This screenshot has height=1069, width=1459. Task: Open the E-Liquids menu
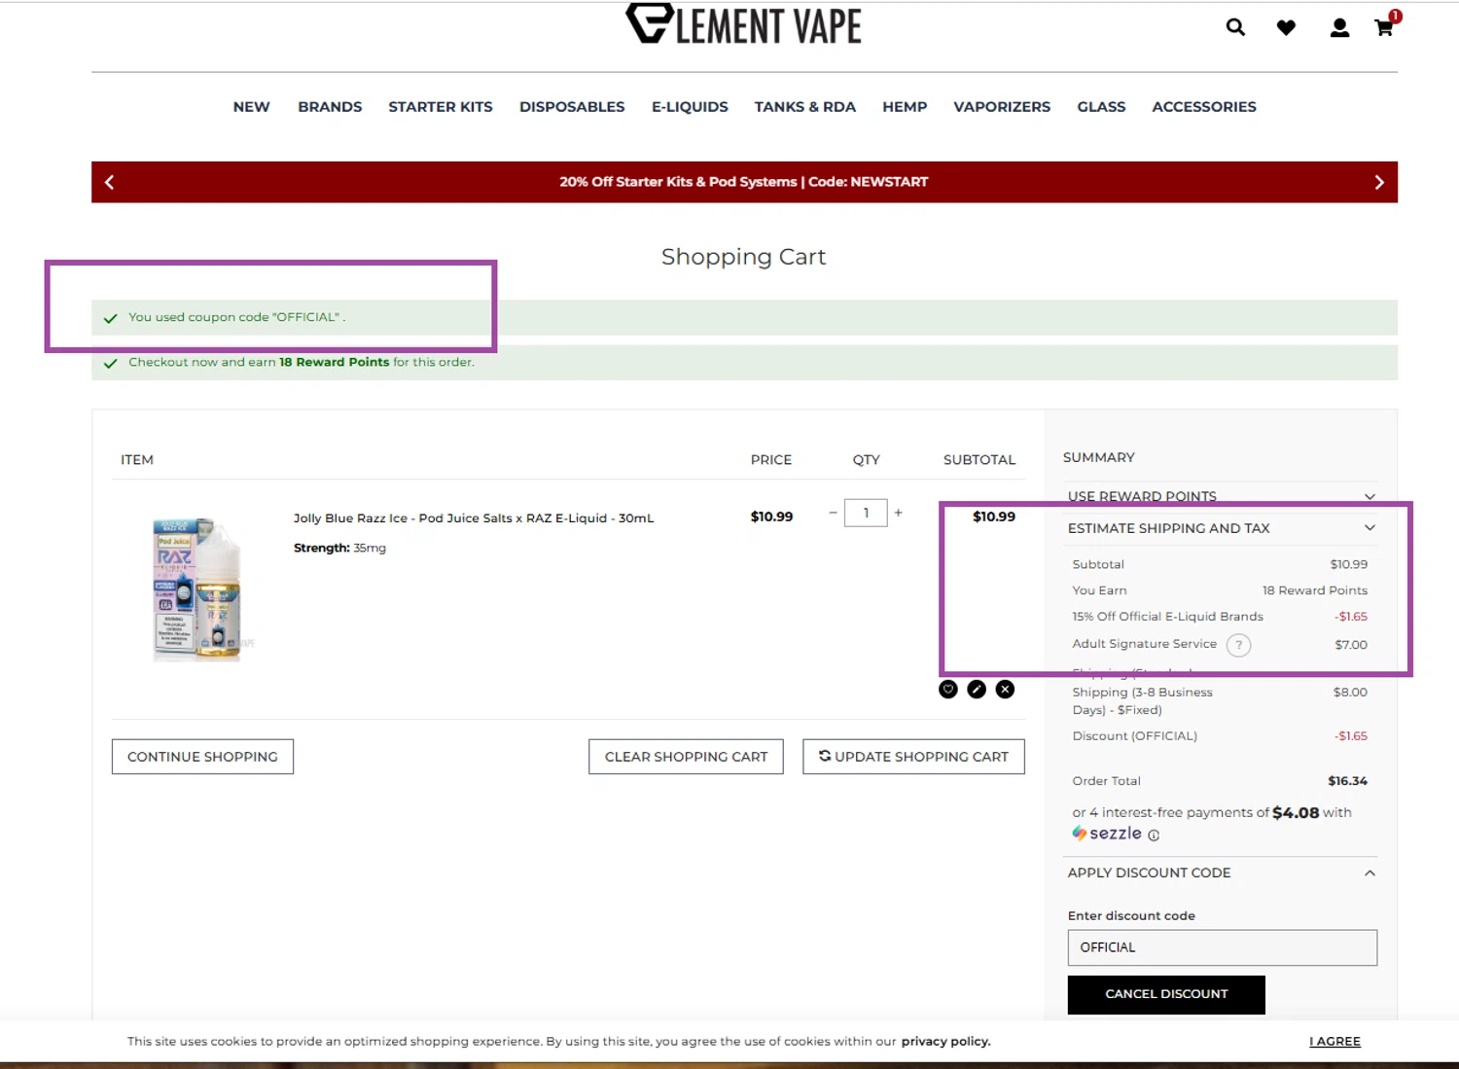point(690,107)
